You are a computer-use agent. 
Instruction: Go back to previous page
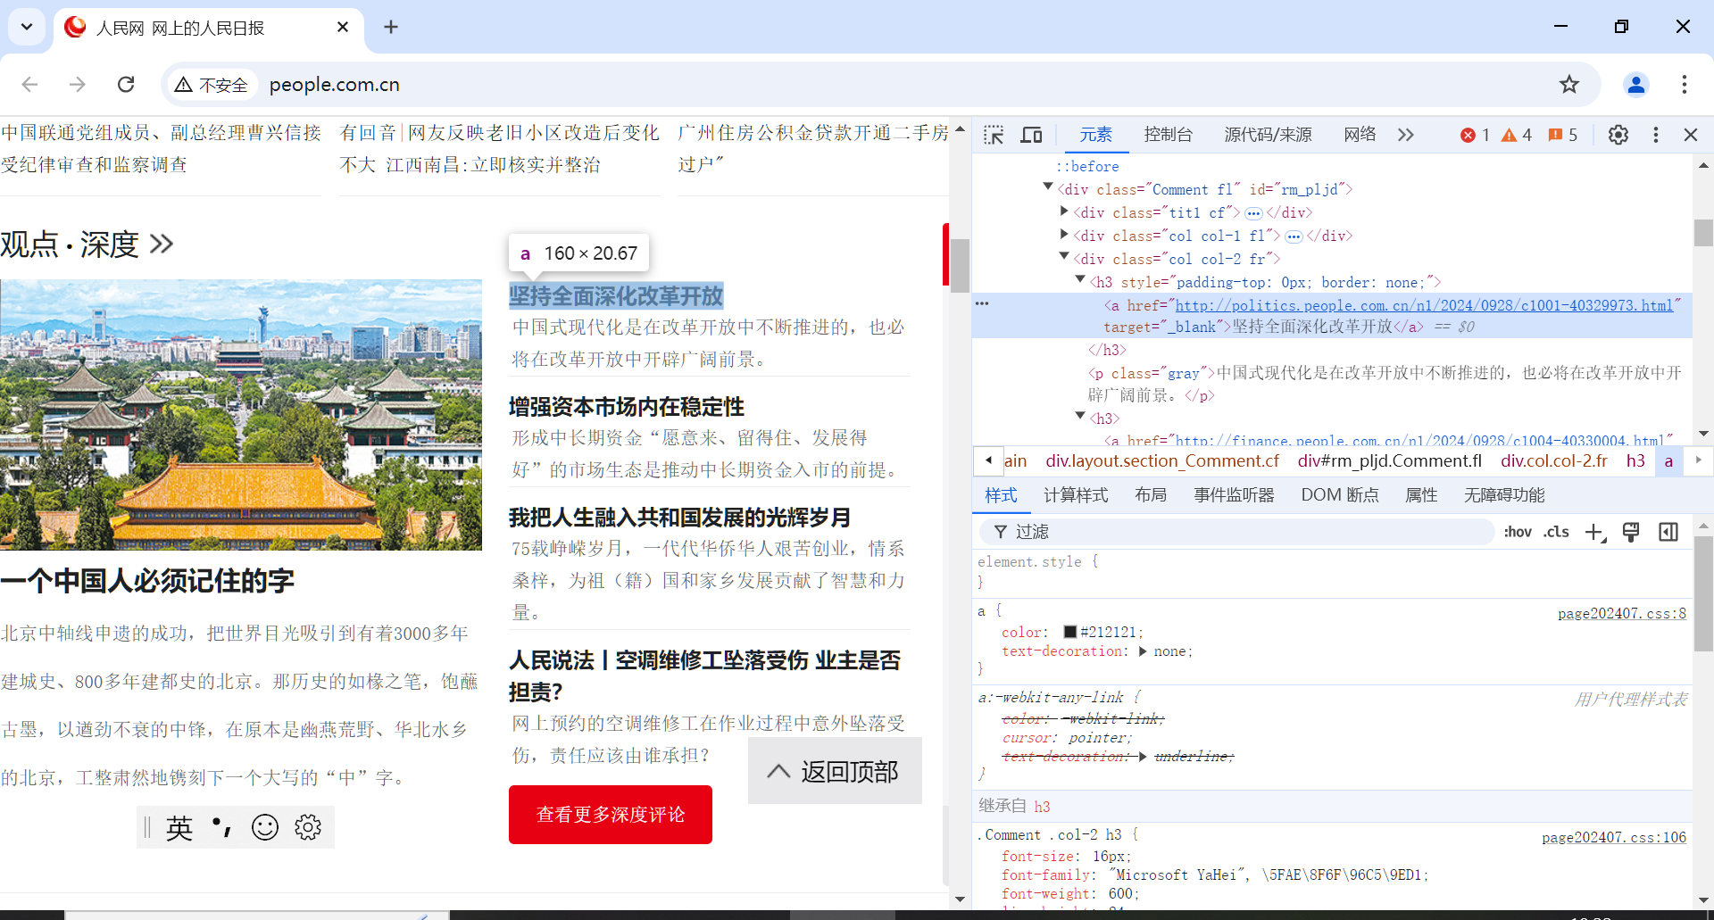point(29,85)
